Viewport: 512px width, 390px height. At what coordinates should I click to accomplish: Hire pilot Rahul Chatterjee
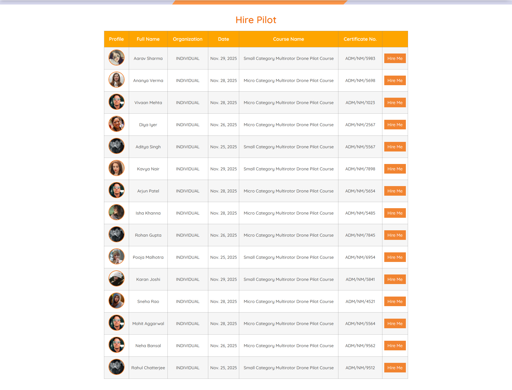point(395,368)
